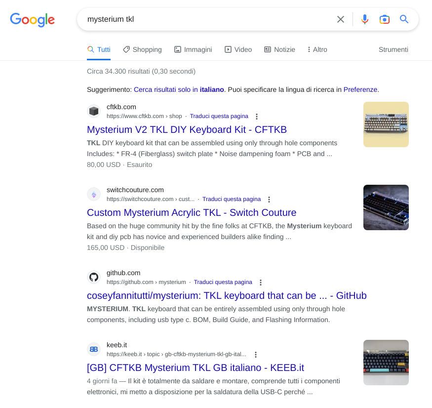
Task: Click the keeb.it site favicon
Action: (94, 349)
